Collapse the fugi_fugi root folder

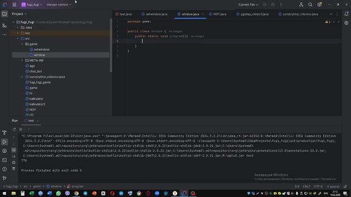tap(13, 22)
